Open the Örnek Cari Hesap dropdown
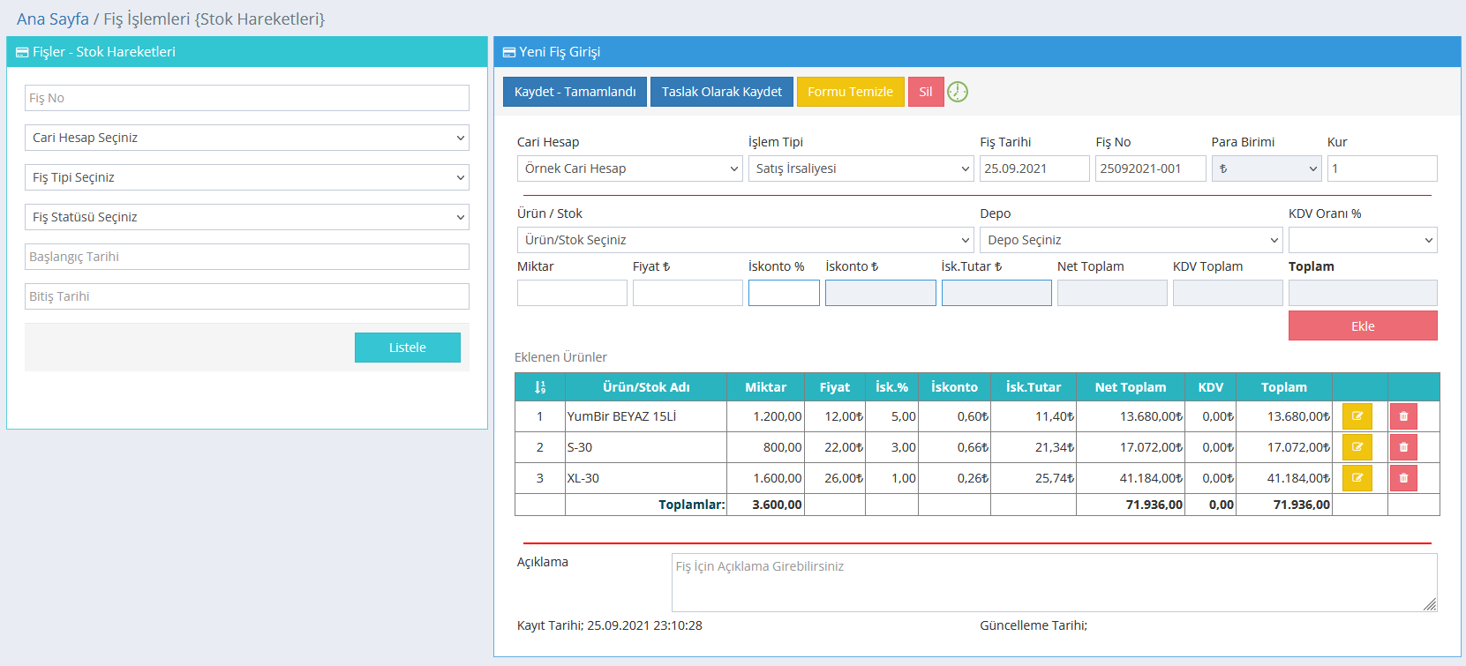 point(630,168)
